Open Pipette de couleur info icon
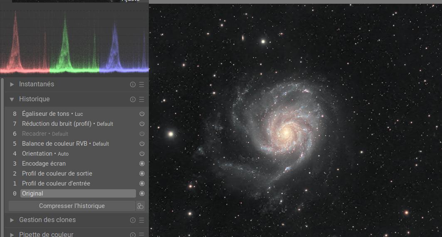 coord(133,235)
